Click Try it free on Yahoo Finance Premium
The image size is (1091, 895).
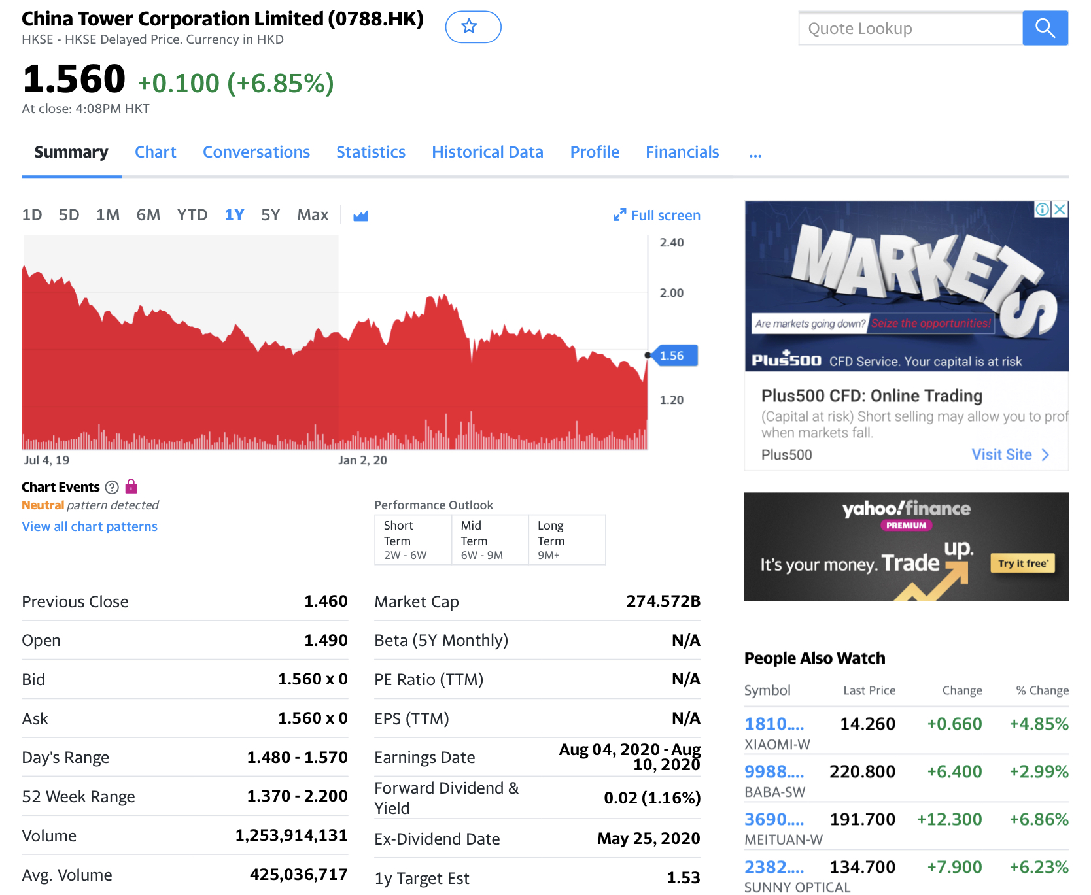1023,564
